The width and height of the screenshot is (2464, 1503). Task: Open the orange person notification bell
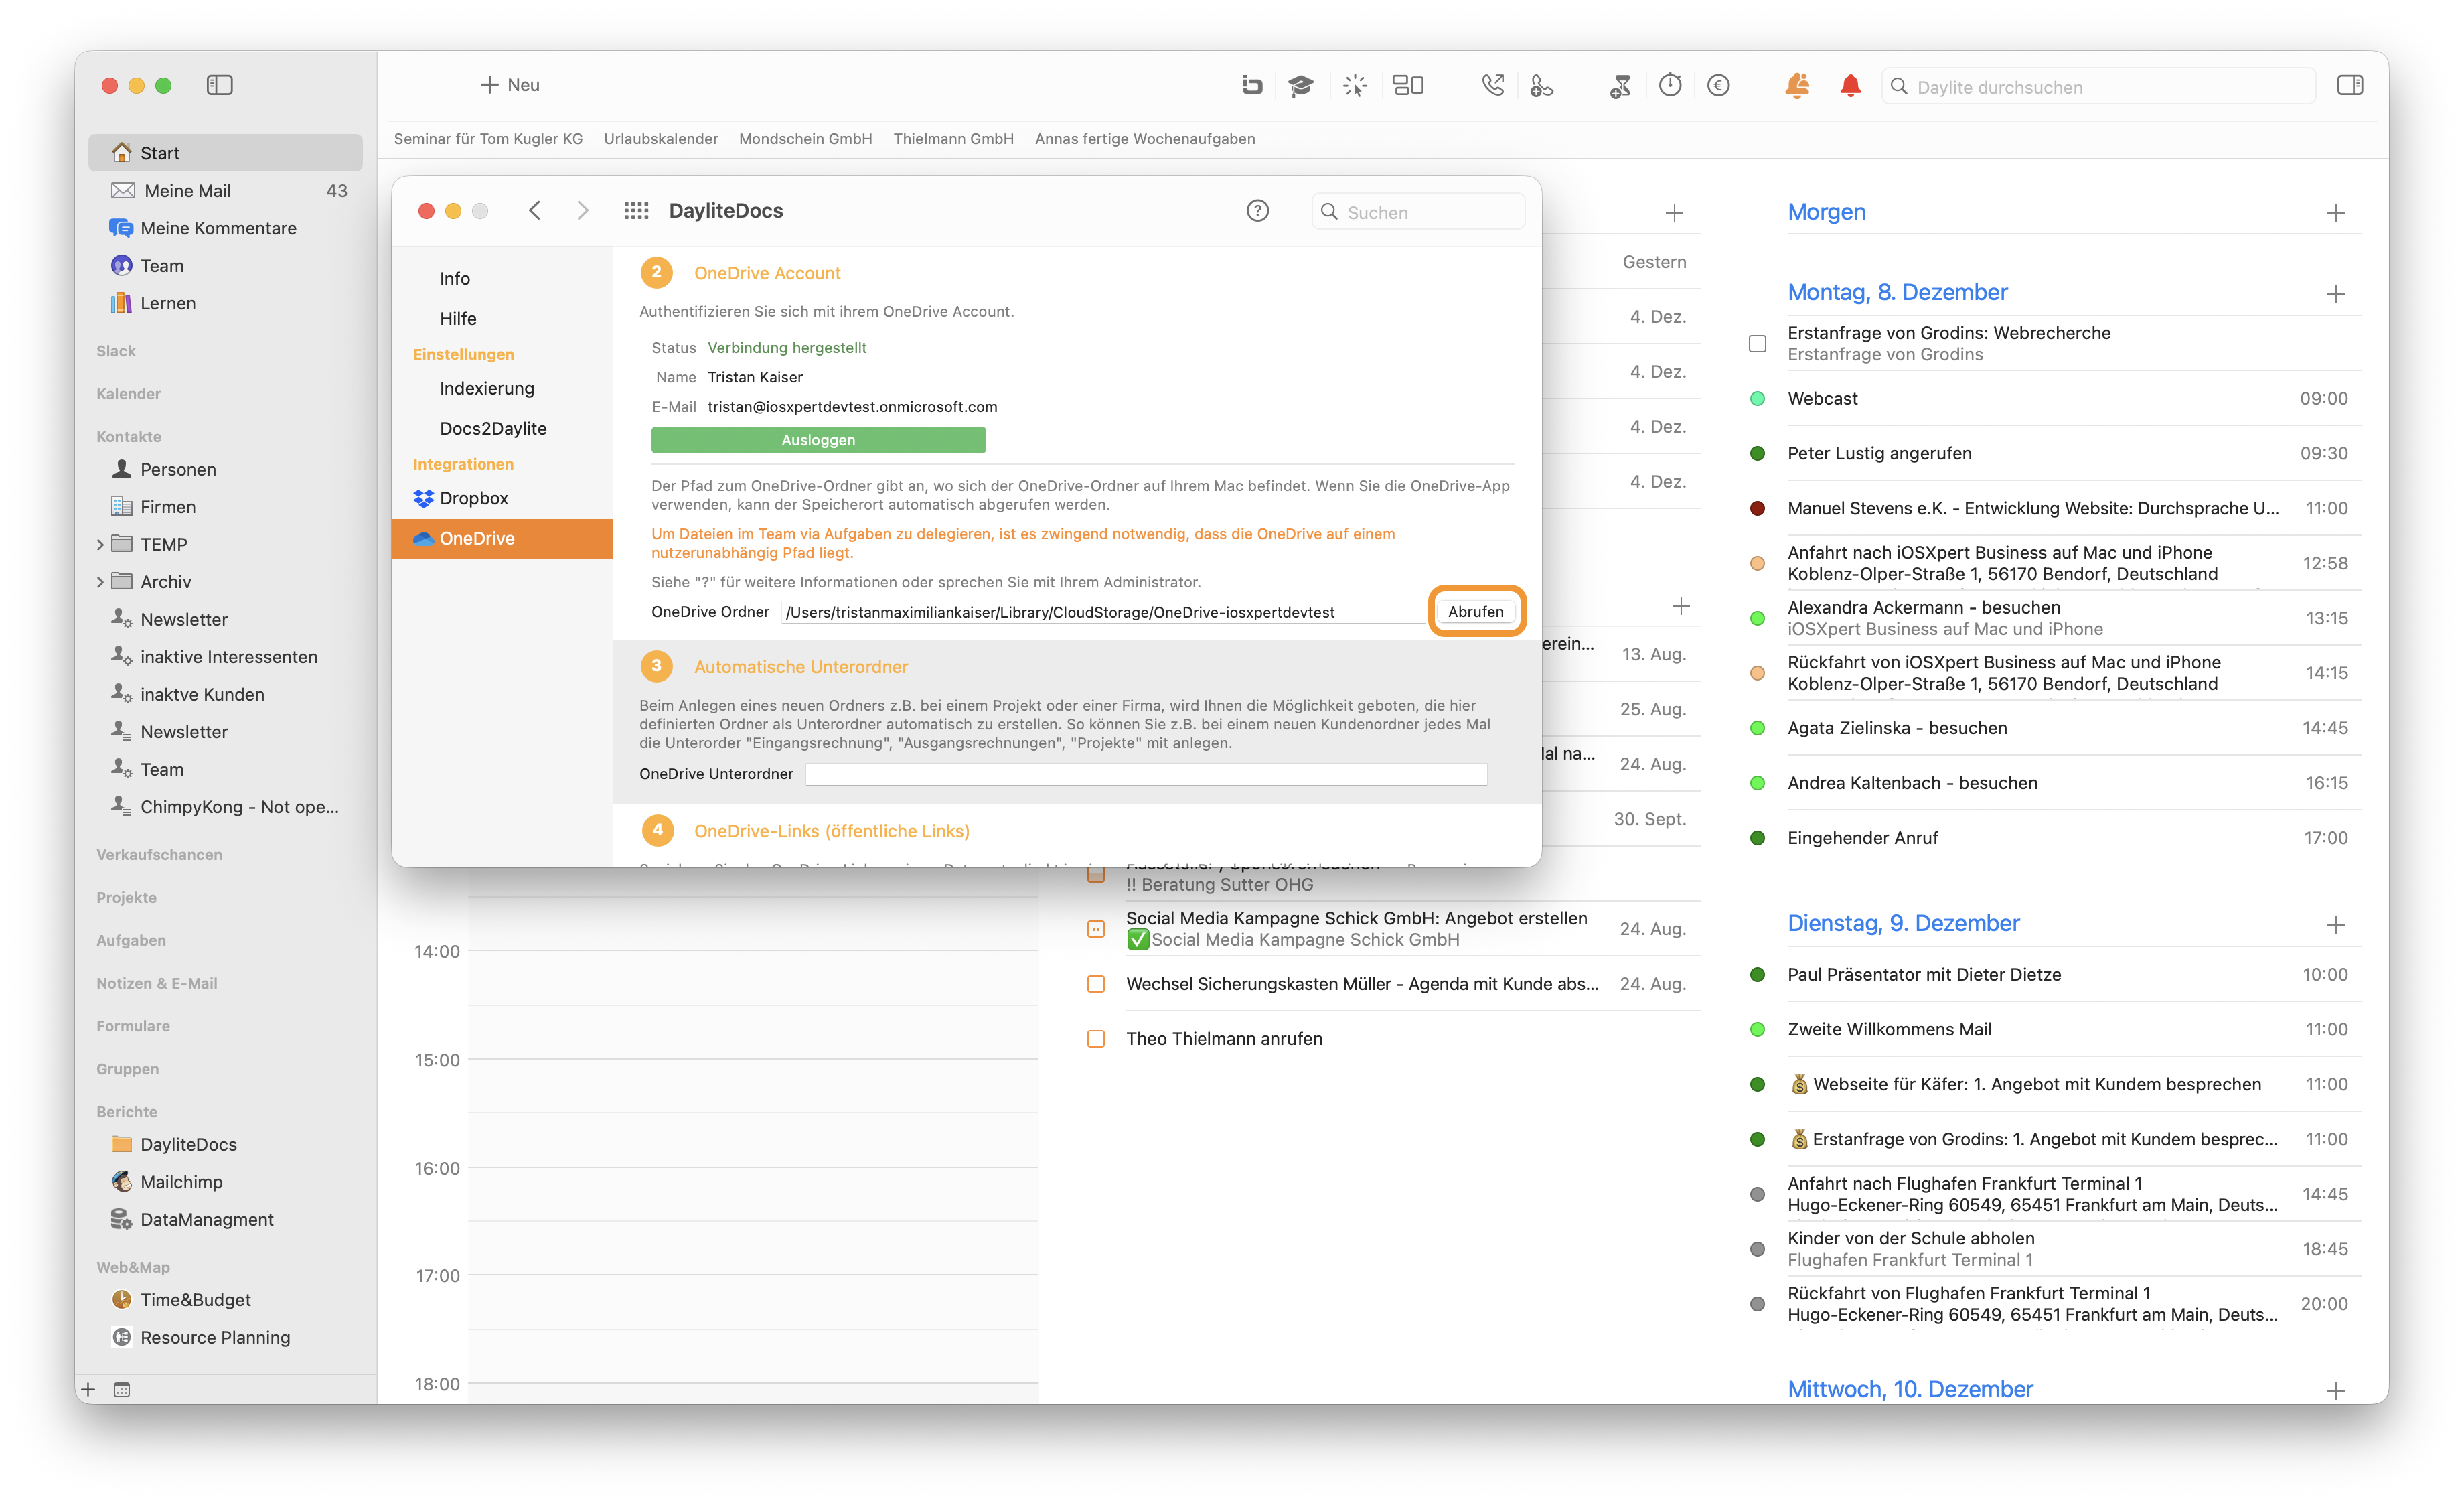click(x=1797, y=86)
